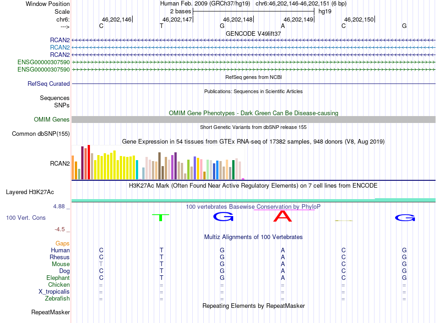Click the -4.5 PhyloP lower limit

click(60, 229)
